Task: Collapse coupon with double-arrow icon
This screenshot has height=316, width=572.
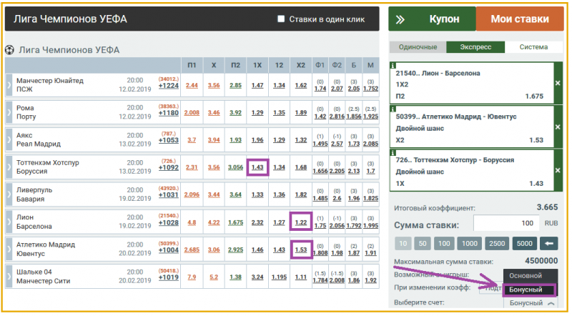Action: 400,19
